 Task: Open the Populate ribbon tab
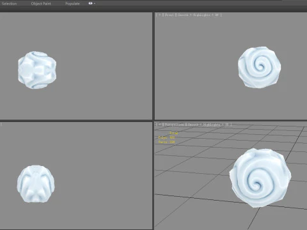72,4
